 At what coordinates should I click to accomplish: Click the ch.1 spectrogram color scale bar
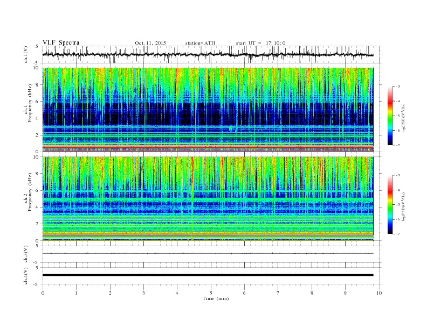coord(390,116)
